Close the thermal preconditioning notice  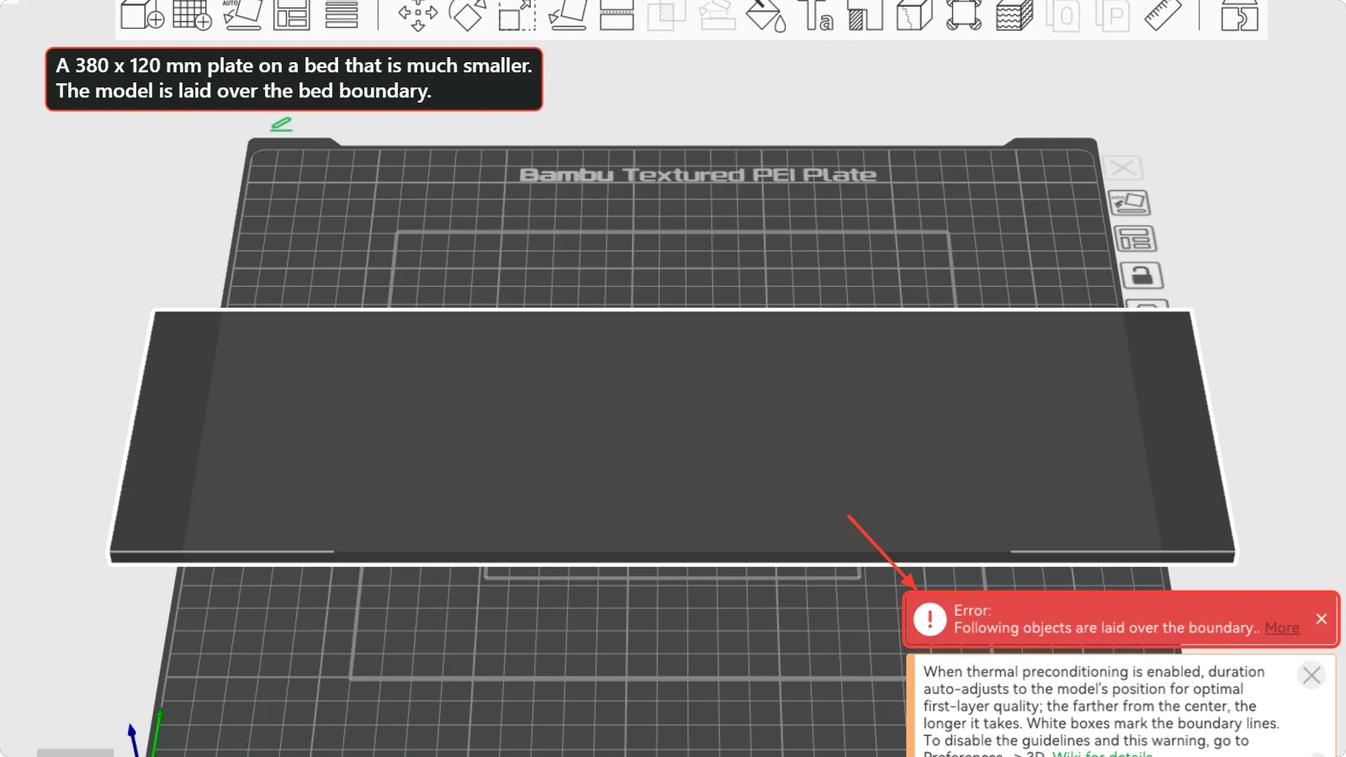[x=1312, y=675]
